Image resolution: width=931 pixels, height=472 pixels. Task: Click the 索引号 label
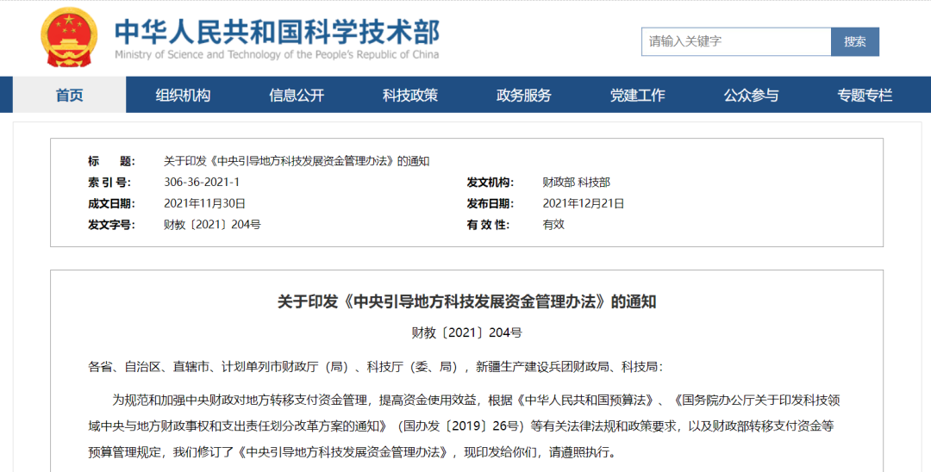[109, 182]
